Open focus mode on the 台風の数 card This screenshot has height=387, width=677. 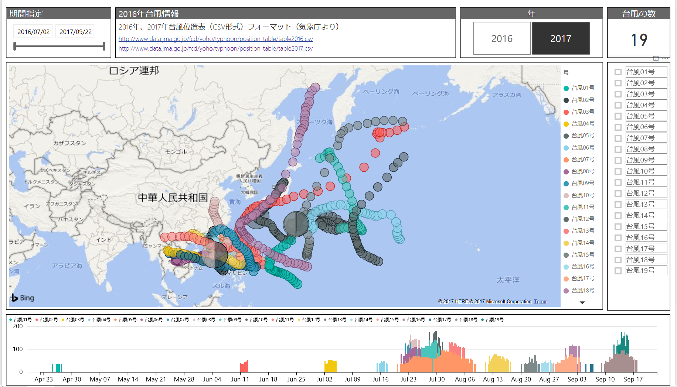656,58
